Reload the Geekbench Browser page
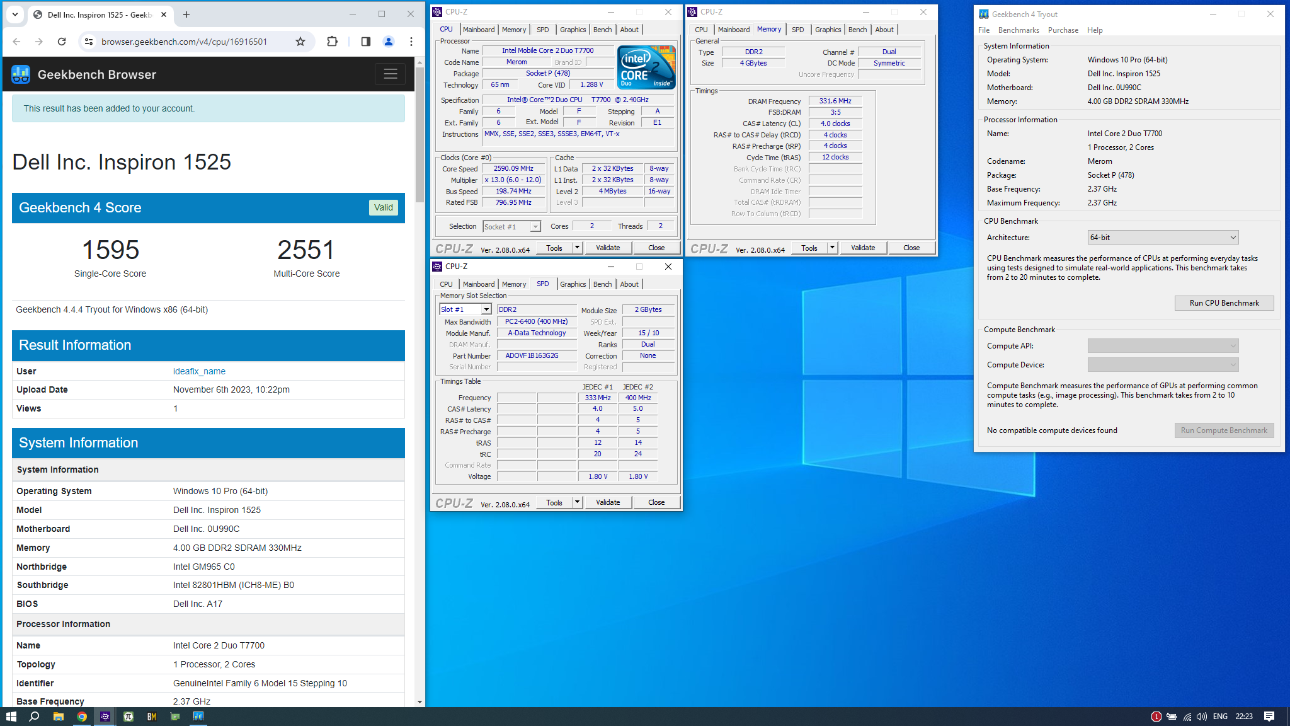 click(62, 42)
